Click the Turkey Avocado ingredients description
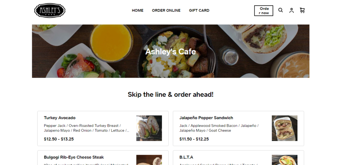This screenshot has width=346, height=165. [x=86, y=128]
